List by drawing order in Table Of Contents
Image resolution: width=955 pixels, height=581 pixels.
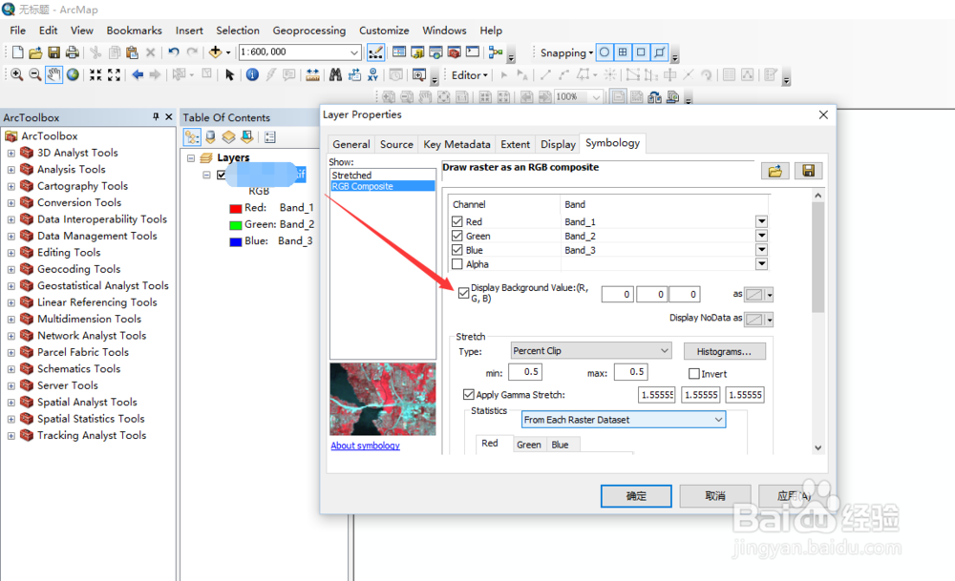coord(192,136)
